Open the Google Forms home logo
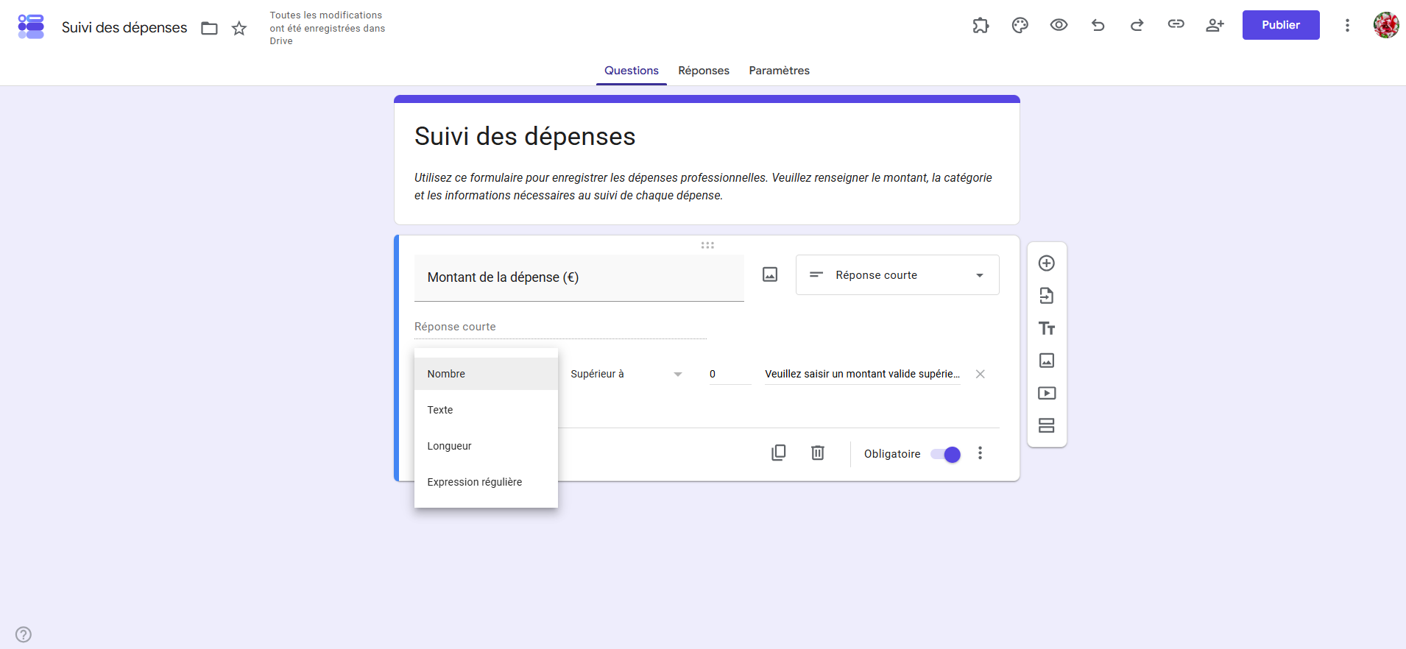This screenshot has width=1406, height=649. (31, 27)
